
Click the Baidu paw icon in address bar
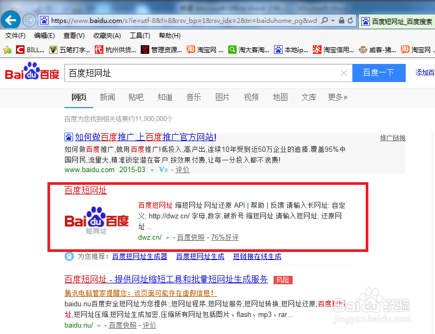(x=44, y=20)
